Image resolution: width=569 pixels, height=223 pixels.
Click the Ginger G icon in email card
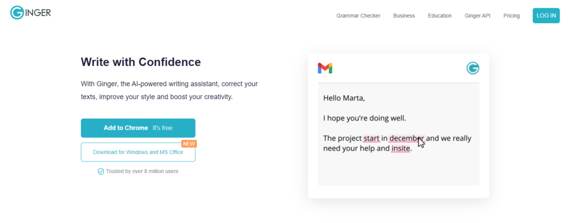(473, 68)
